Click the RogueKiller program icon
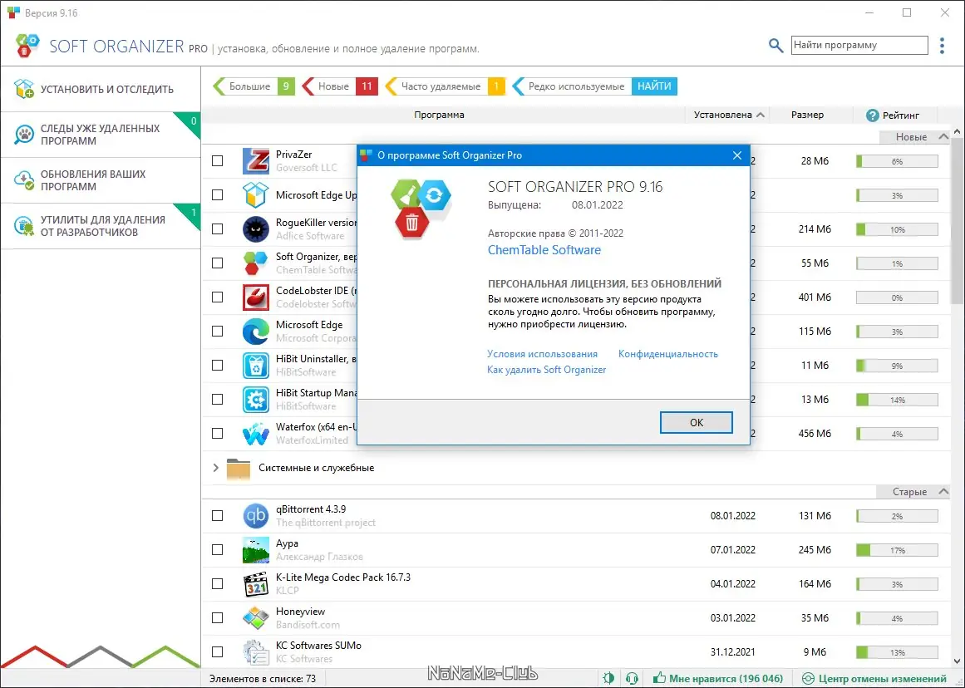Screen dimensions: 965x688 (255, 229)
